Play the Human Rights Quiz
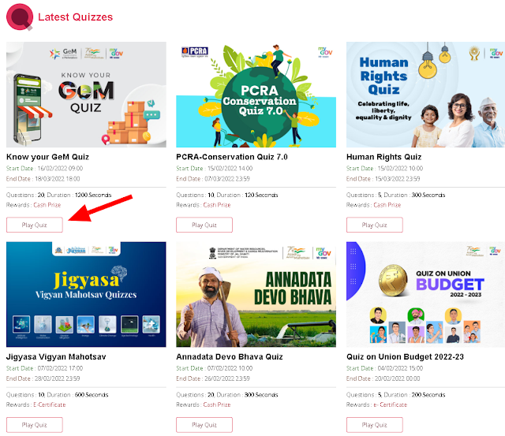This screenshot has height=436, width=505. [x=374, y=225]
